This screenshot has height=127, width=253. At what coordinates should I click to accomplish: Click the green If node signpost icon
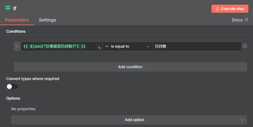[8, 8]
